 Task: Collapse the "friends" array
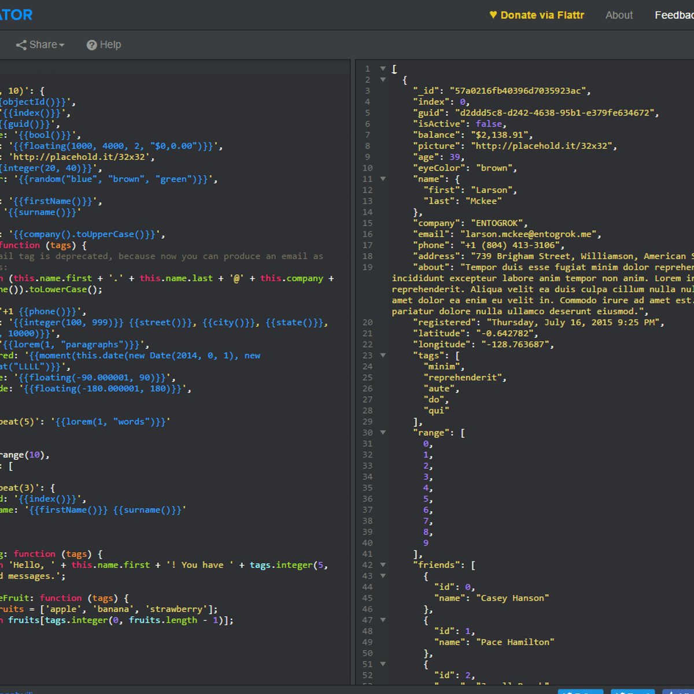[383, 564]
